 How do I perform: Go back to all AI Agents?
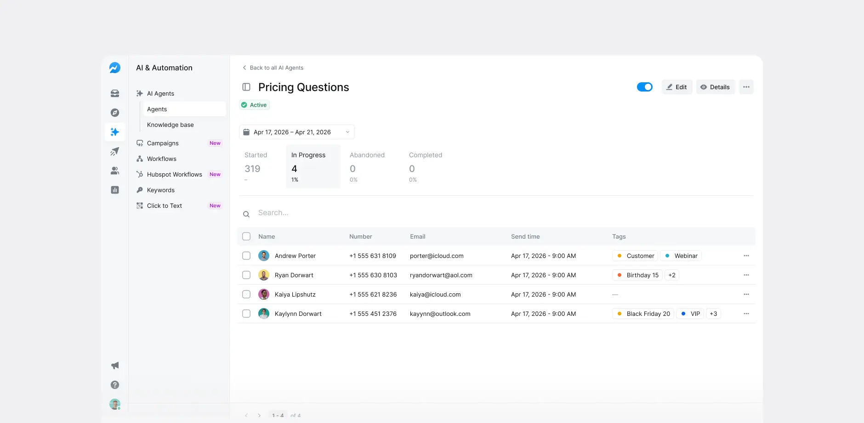click(273, 68)
